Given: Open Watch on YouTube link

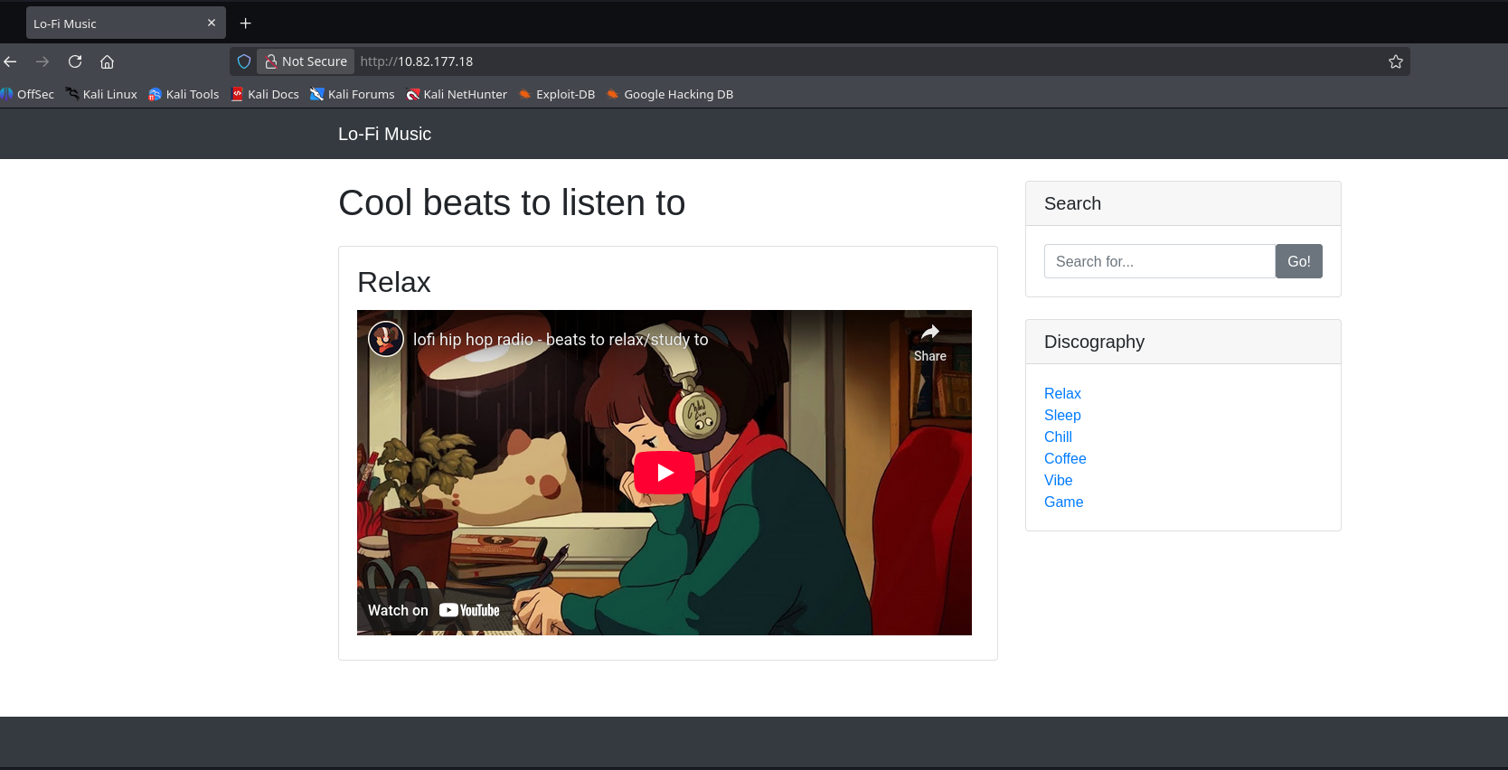Looking at the screenshot, I should [434, 611].
